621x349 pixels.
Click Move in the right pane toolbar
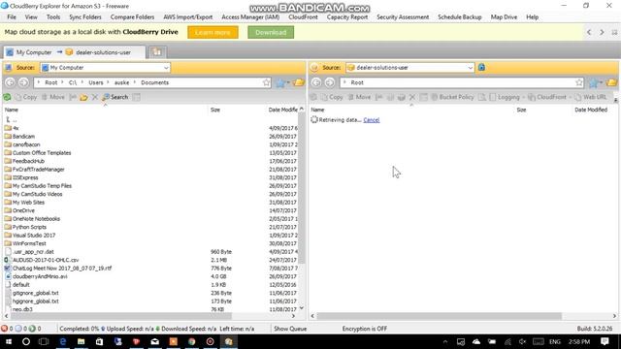click(359, 97)
